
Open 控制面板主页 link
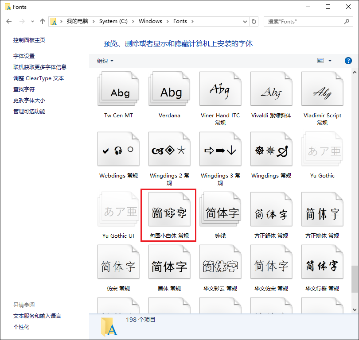tap(29, 40)
